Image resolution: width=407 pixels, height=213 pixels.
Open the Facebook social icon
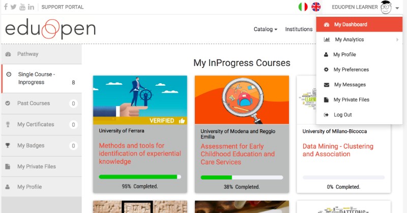(6, 7)
